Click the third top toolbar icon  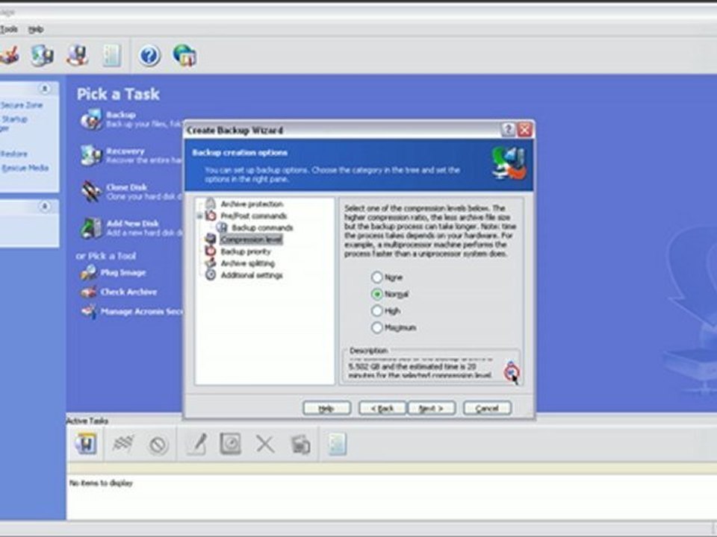click(77, 56)
